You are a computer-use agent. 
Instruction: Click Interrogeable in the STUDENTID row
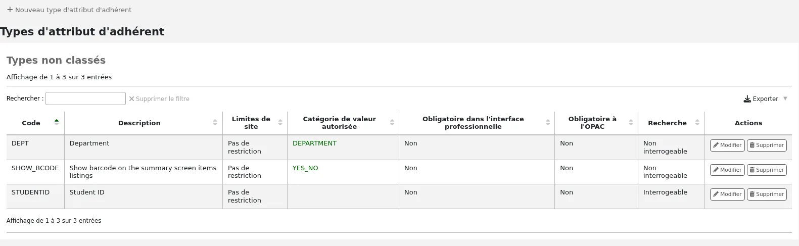(665, 192)
